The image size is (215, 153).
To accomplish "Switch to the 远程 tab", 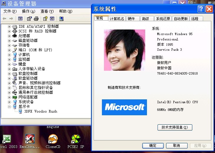I will coord(196,19).
